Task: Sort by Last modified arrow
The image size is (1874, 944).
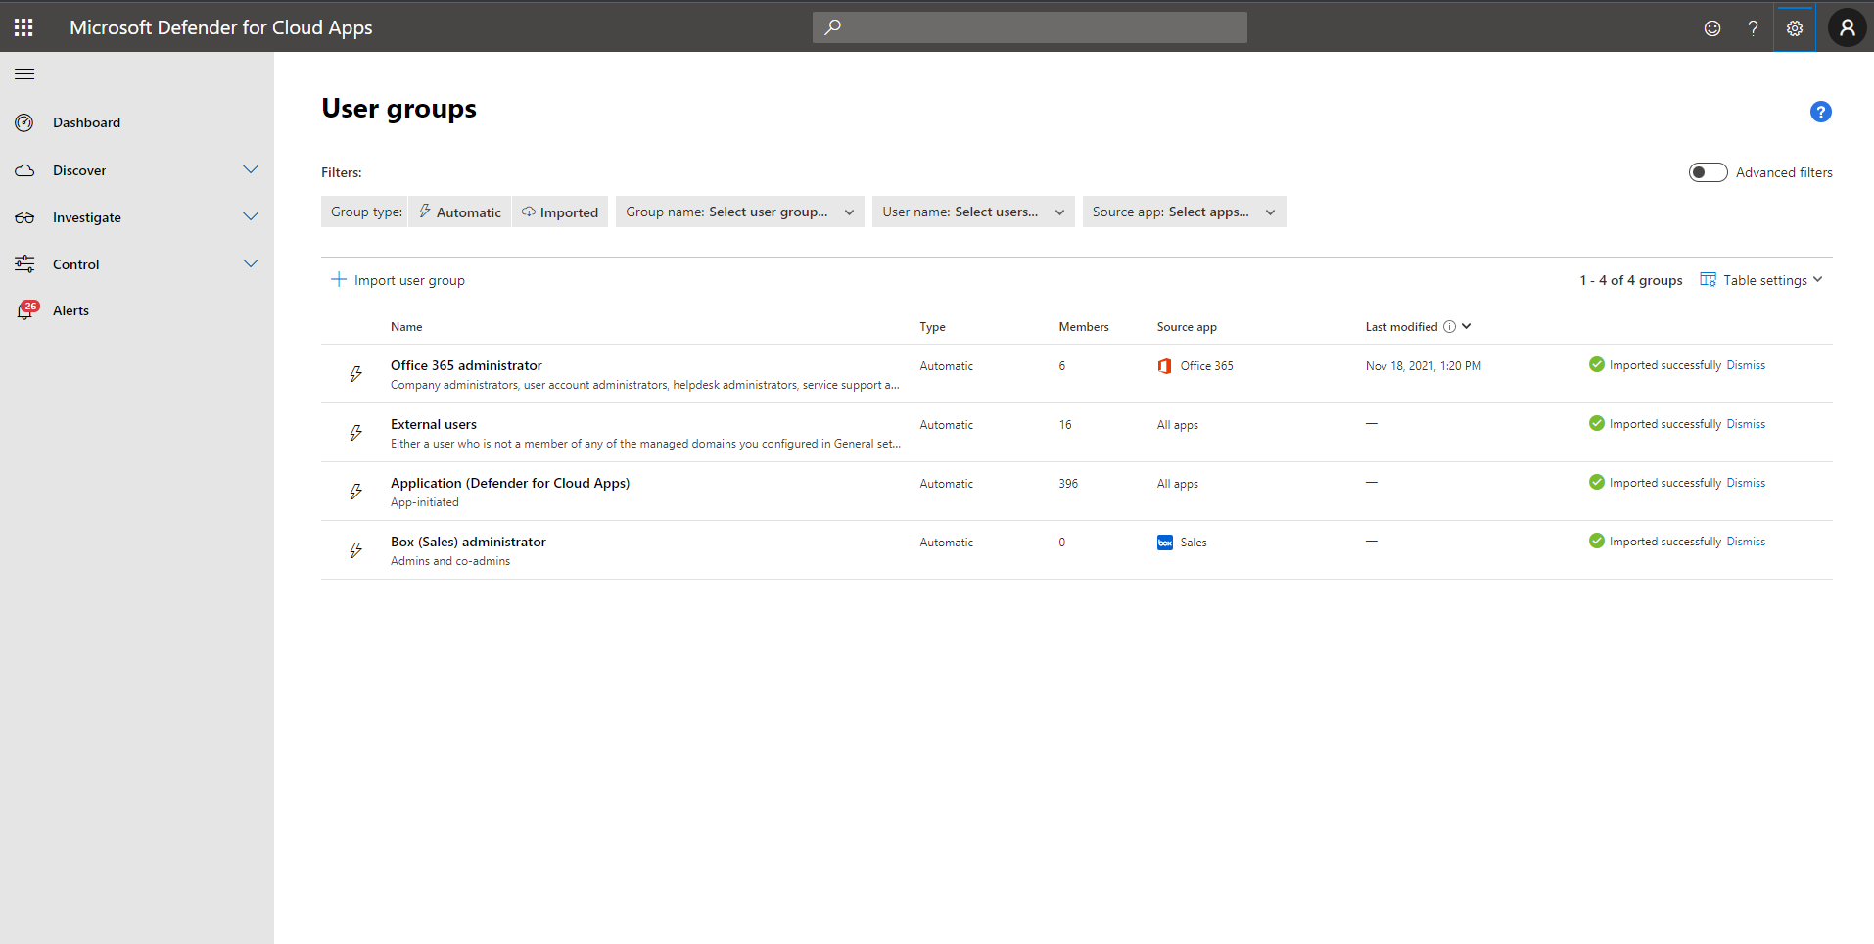Action: 1467,326
